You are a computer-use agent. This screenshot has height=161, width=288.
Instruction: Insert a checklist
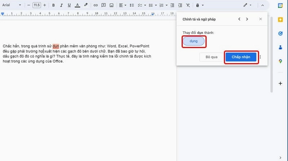(140, 5)
